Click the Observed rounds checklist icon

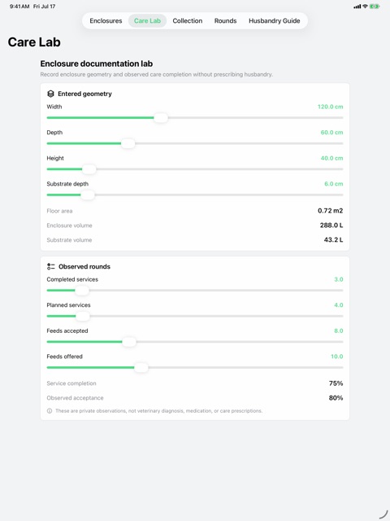50,266
